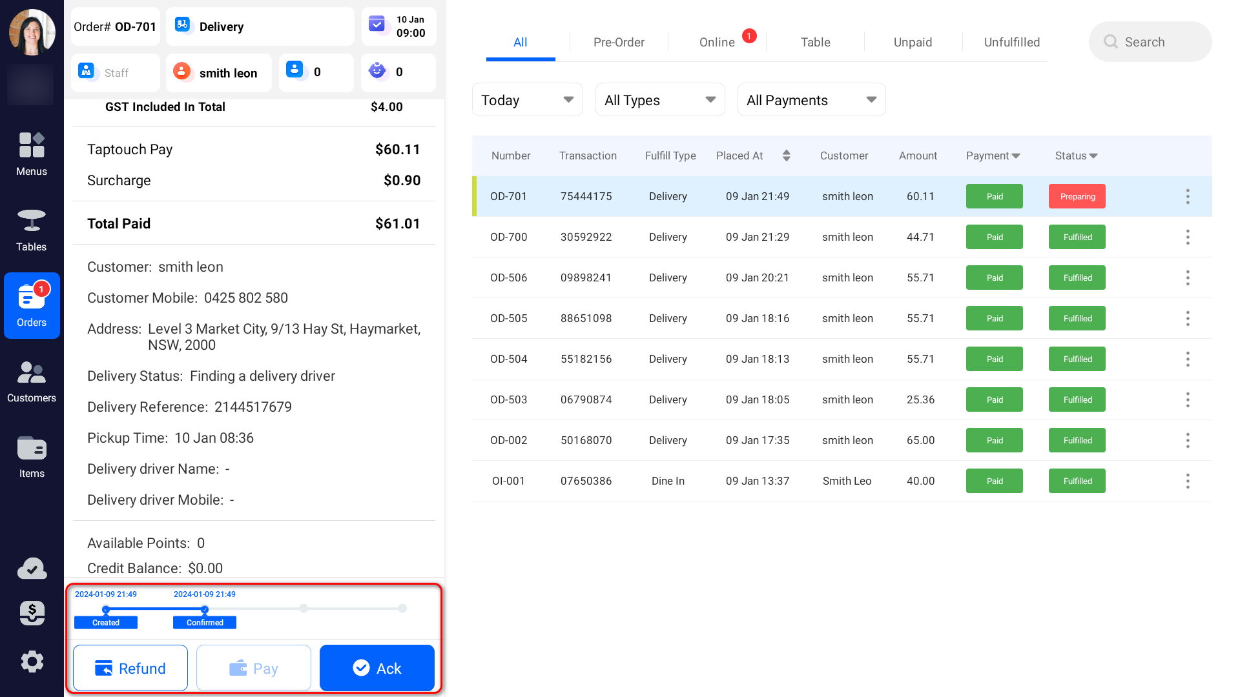
Task: Expand the Today date filter dropdown
Action: click(528, 100)
